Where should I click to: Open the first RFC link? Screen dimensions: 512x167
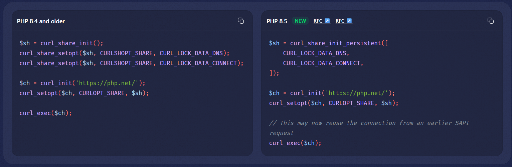pos(318,21)
